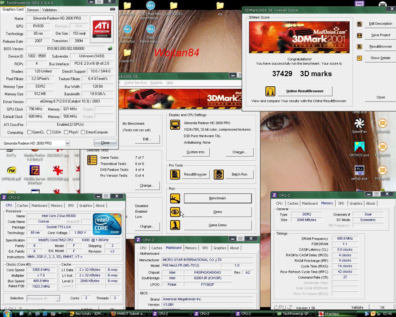Click the Validate button in CPU-Z Memory window
This screenshot has height=317, width=396.
357,307
